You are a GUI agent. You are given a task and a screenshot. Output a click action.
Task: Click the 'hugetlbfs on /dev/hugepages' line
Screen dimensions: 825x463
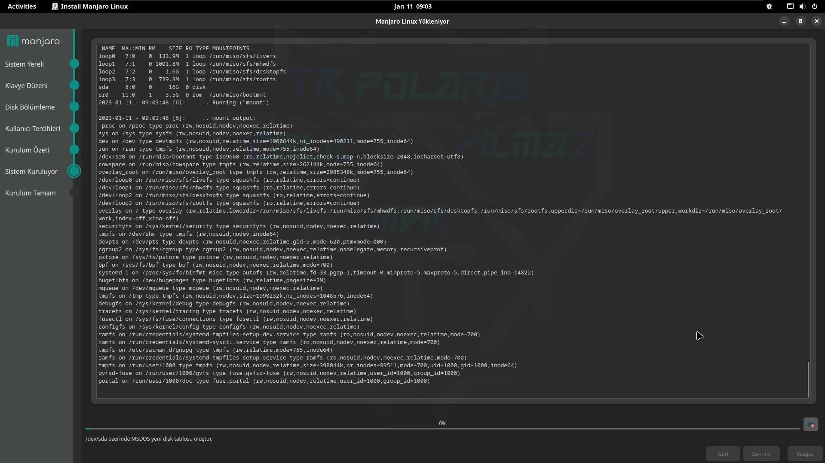pos(212,280)
